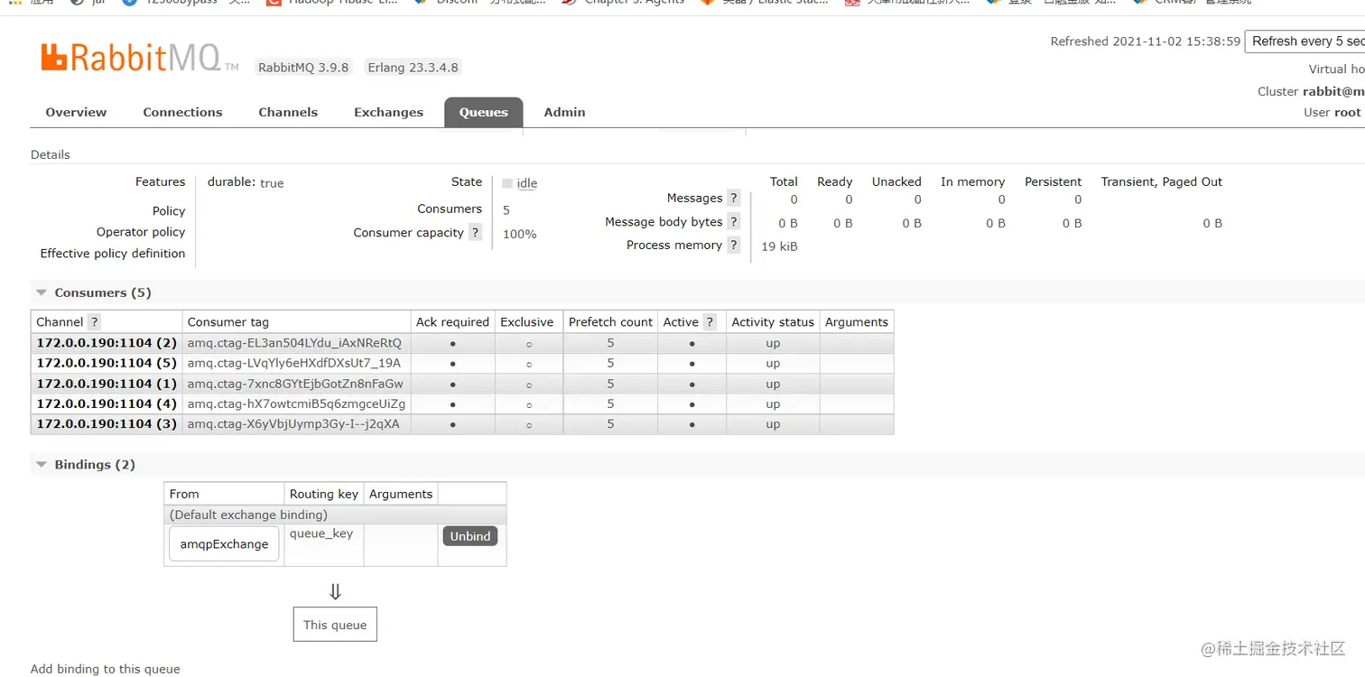1365x677 pixels.
Task: Click the Routing key column header in Bindings
Action: (324, 494)
